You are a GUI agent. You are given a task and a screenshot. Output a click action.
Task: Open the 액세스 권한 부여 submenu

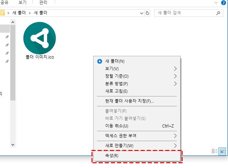(137, 136)
